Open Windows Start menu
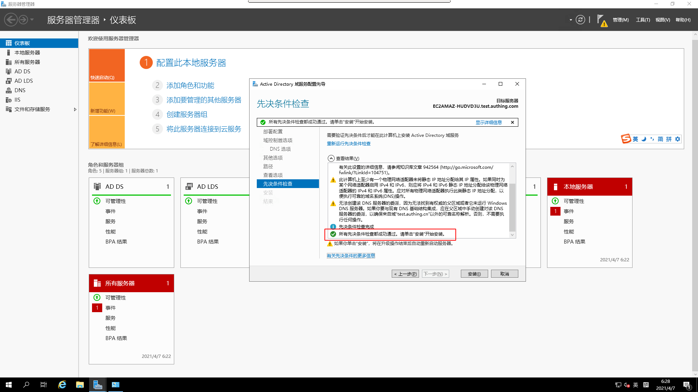Viewport: 698px width, 392px height. pyautogui.click(x=9, y=385)
